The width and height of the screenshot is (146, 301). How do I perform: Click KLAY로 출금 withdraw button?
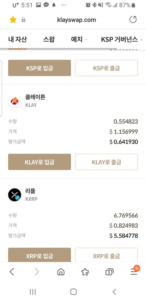pyautogui.click(x=106, y=162)
